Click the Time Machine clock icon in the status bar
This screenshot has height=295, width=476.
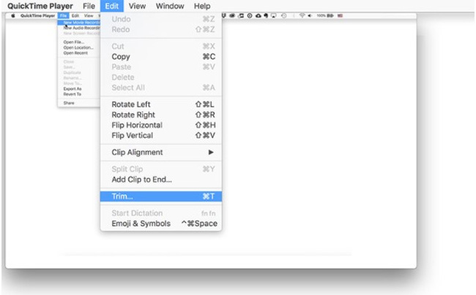284,16
